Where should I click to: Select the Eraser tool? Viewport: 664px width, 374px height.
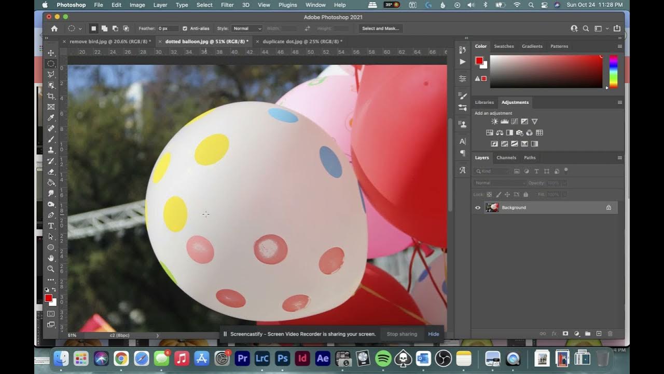click(51, 172)
